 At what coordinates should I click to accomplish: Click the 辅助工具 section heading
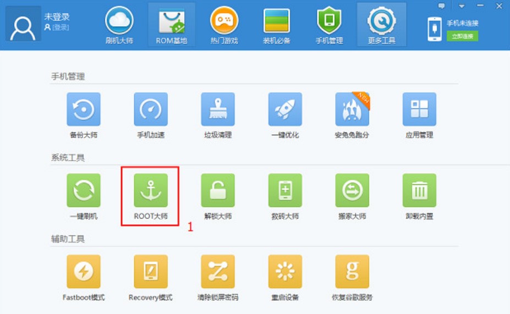[68, 239]
